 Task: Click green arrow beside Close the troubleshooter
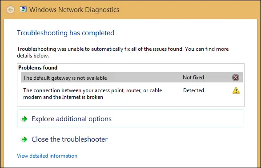coord(24,139)
